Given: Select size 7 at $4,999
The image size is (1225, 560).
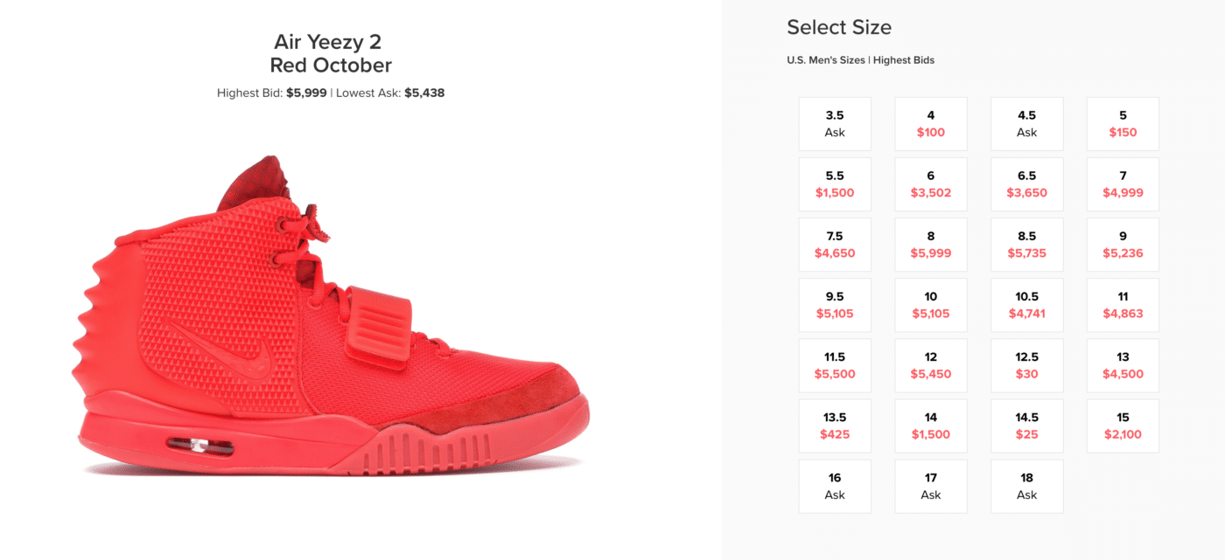Looking at the screenshot, I should 1123,184.
